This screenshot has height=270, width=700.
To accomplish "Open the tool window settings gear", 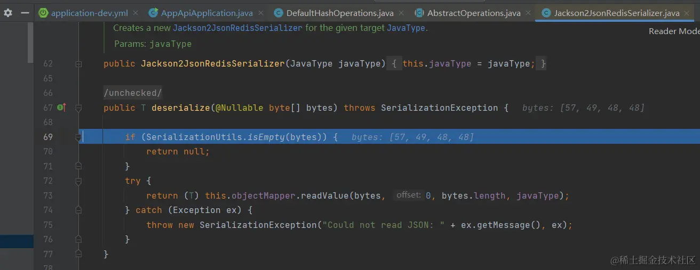I will (x=8, y=12).
